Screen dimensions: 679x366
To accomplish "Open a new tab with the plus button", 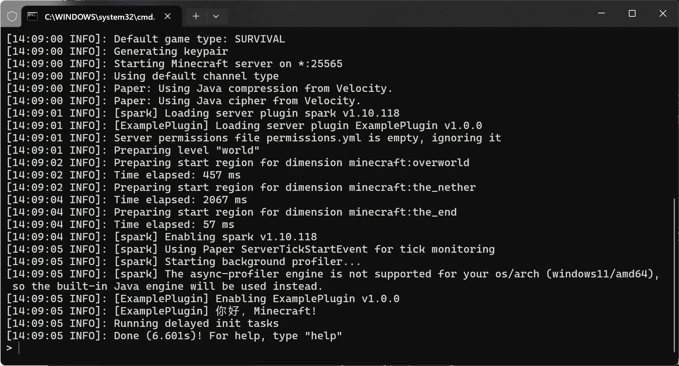I will point(196,16).
